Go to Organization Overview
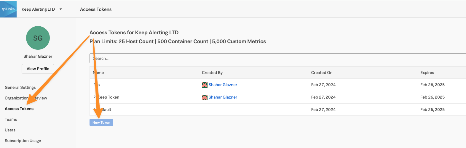466x148 pixels. [x=26, y=98]
